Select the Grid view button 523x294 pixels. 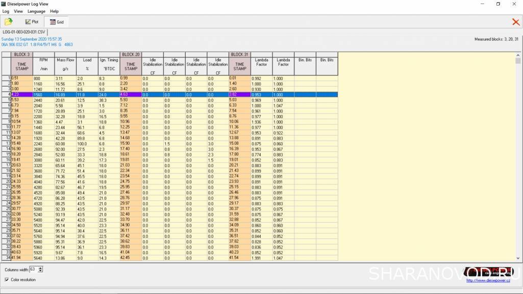(x=56, y=22)
